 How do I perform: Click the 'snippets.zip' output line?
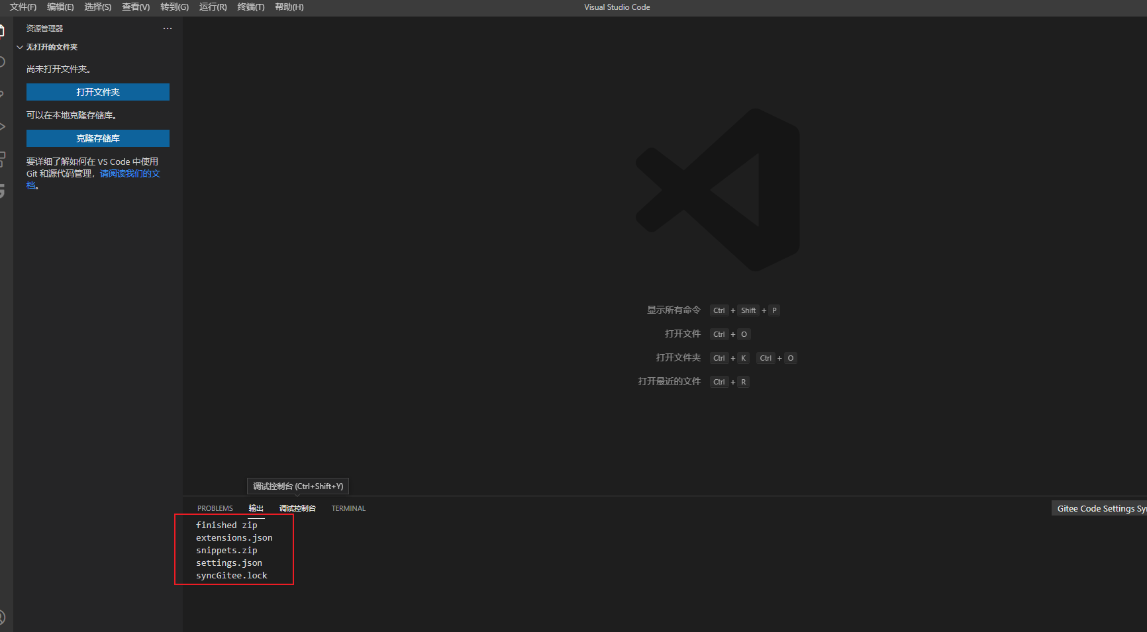point(226,550)
